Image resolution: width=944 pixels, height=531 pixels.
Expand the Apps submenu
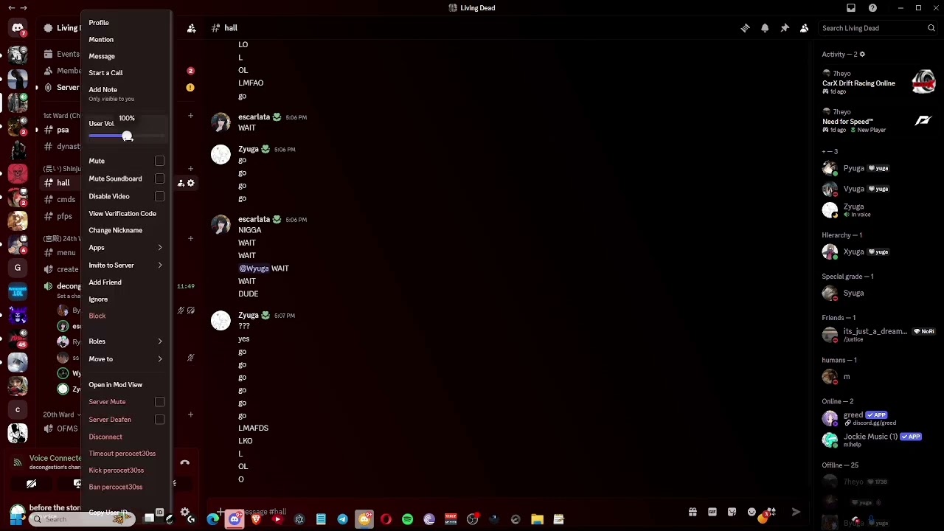[x=126, y=248]
